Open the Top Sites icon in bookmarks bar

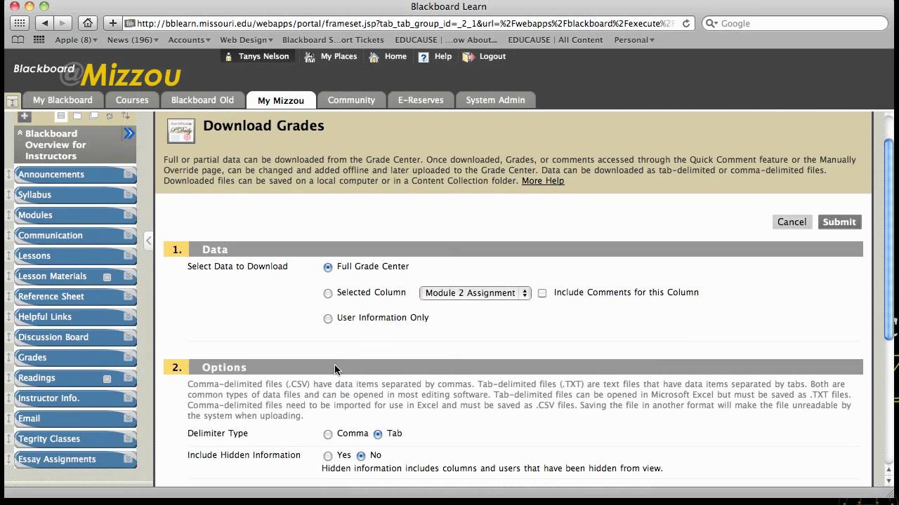coord(39,40)
